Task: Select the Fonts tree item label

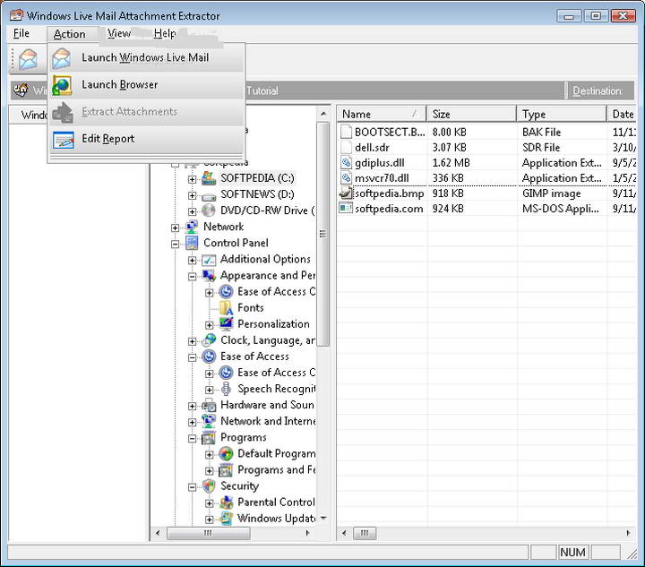Action: (251, 307)
